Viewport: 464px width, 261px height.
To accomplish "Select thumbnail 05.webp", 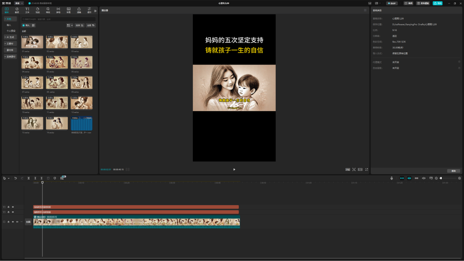I will tap(57, 62).
